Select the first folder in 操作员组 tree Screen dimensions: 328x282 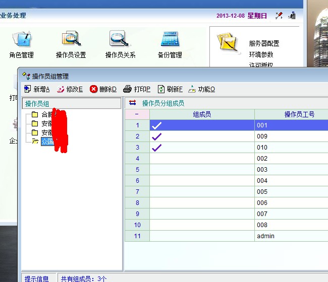click(x=45, y=114)
